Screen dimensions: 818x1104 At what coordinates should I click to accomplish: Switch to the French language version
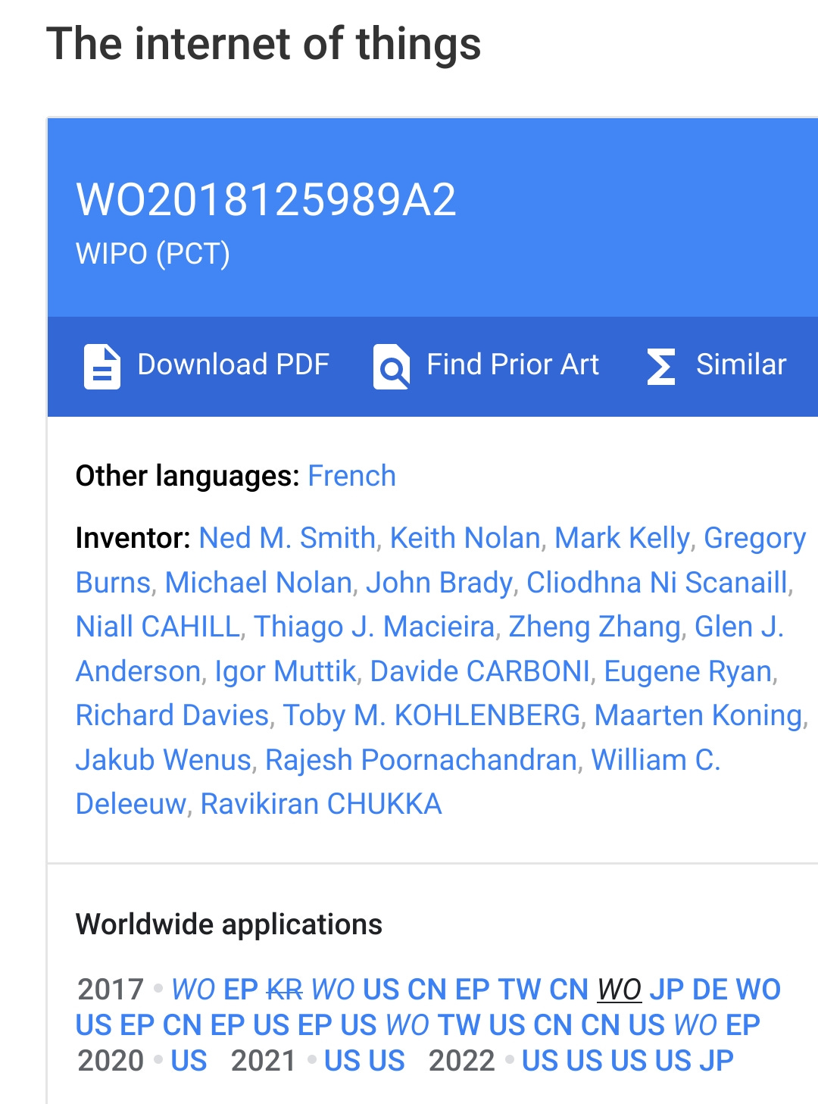[351, 476]
